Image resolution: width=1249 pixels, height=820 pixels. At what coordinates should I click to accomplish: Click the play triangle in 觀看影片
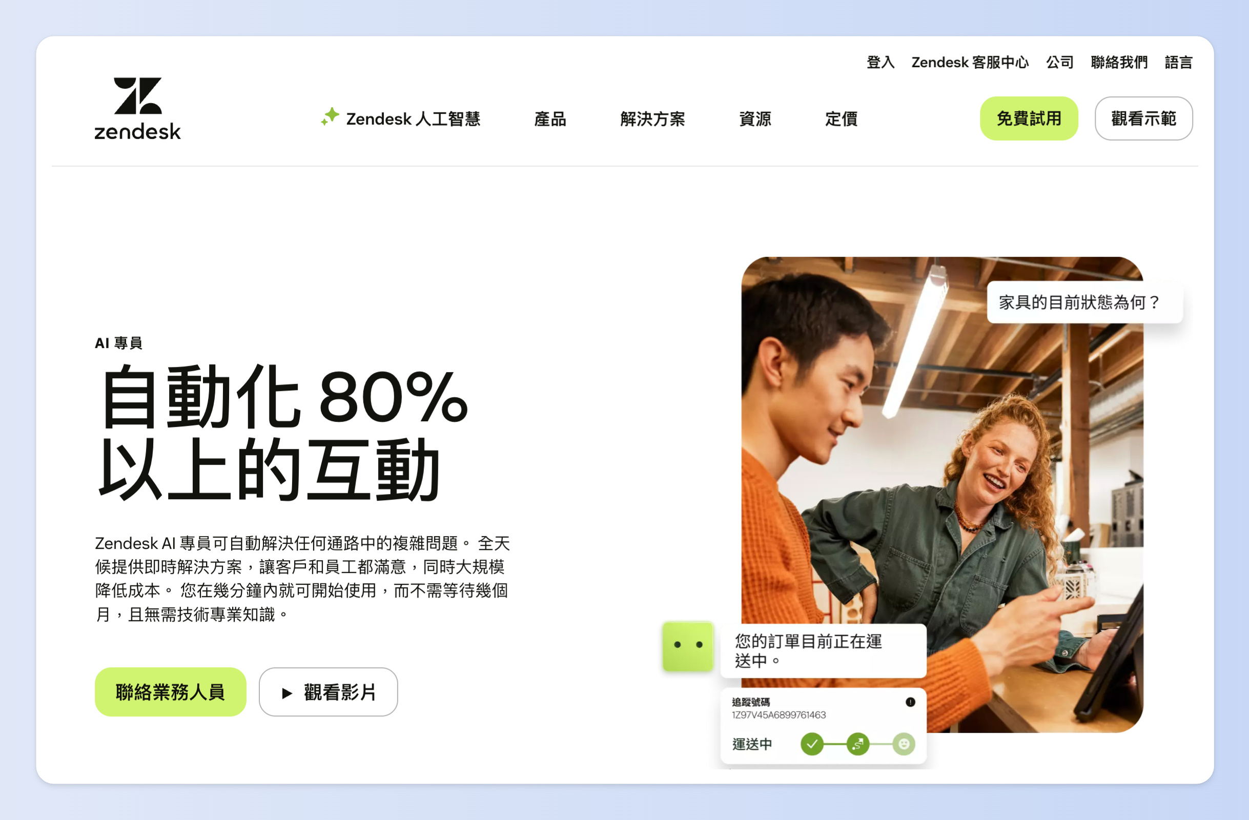(x=286, y=693)
